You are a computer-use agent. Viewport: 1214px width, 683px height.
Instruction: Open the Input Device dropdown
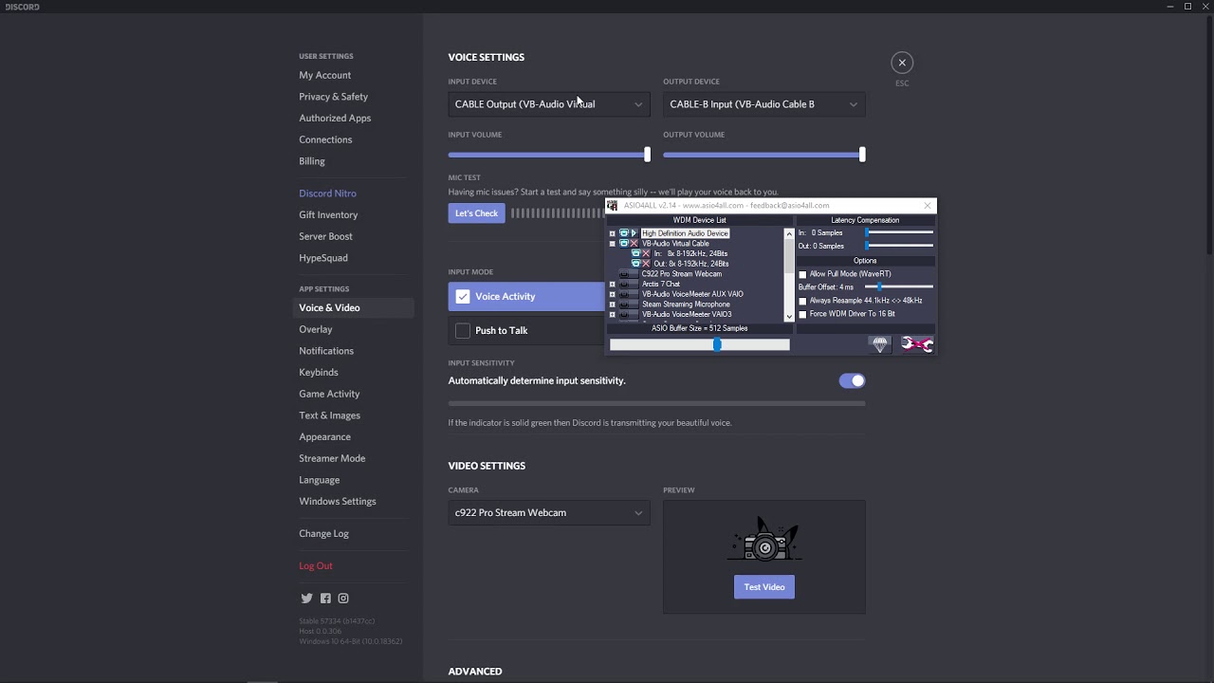(x=549, y=104)
